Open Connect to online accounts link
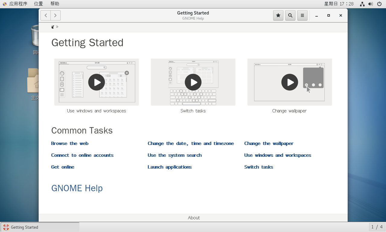The height and width of the screenshot is (232, 386). pos(82,155)
